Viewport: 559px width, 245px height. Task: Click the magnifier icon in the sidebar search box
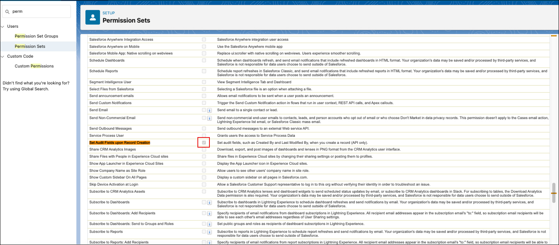point(8,11)
